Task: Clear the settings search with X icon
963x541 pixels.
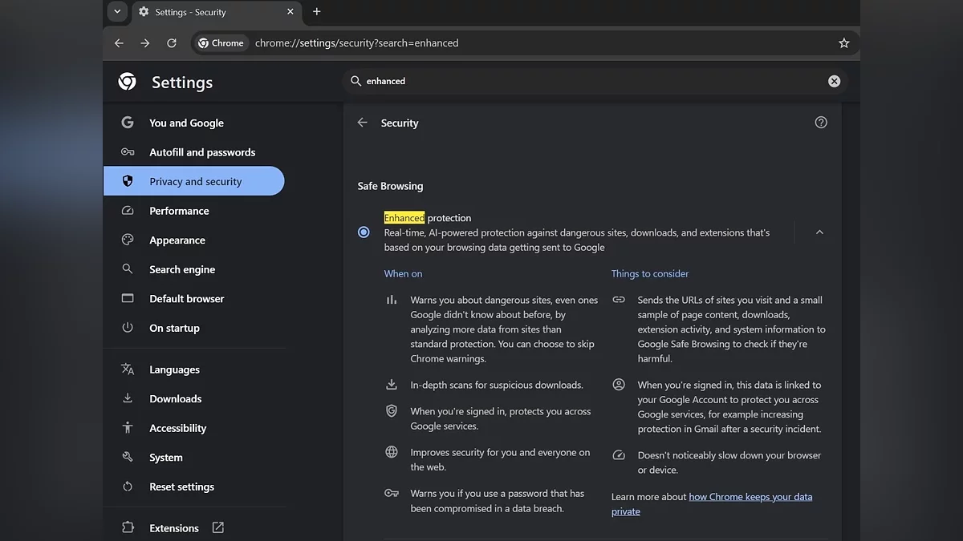Action: point(834,81)
